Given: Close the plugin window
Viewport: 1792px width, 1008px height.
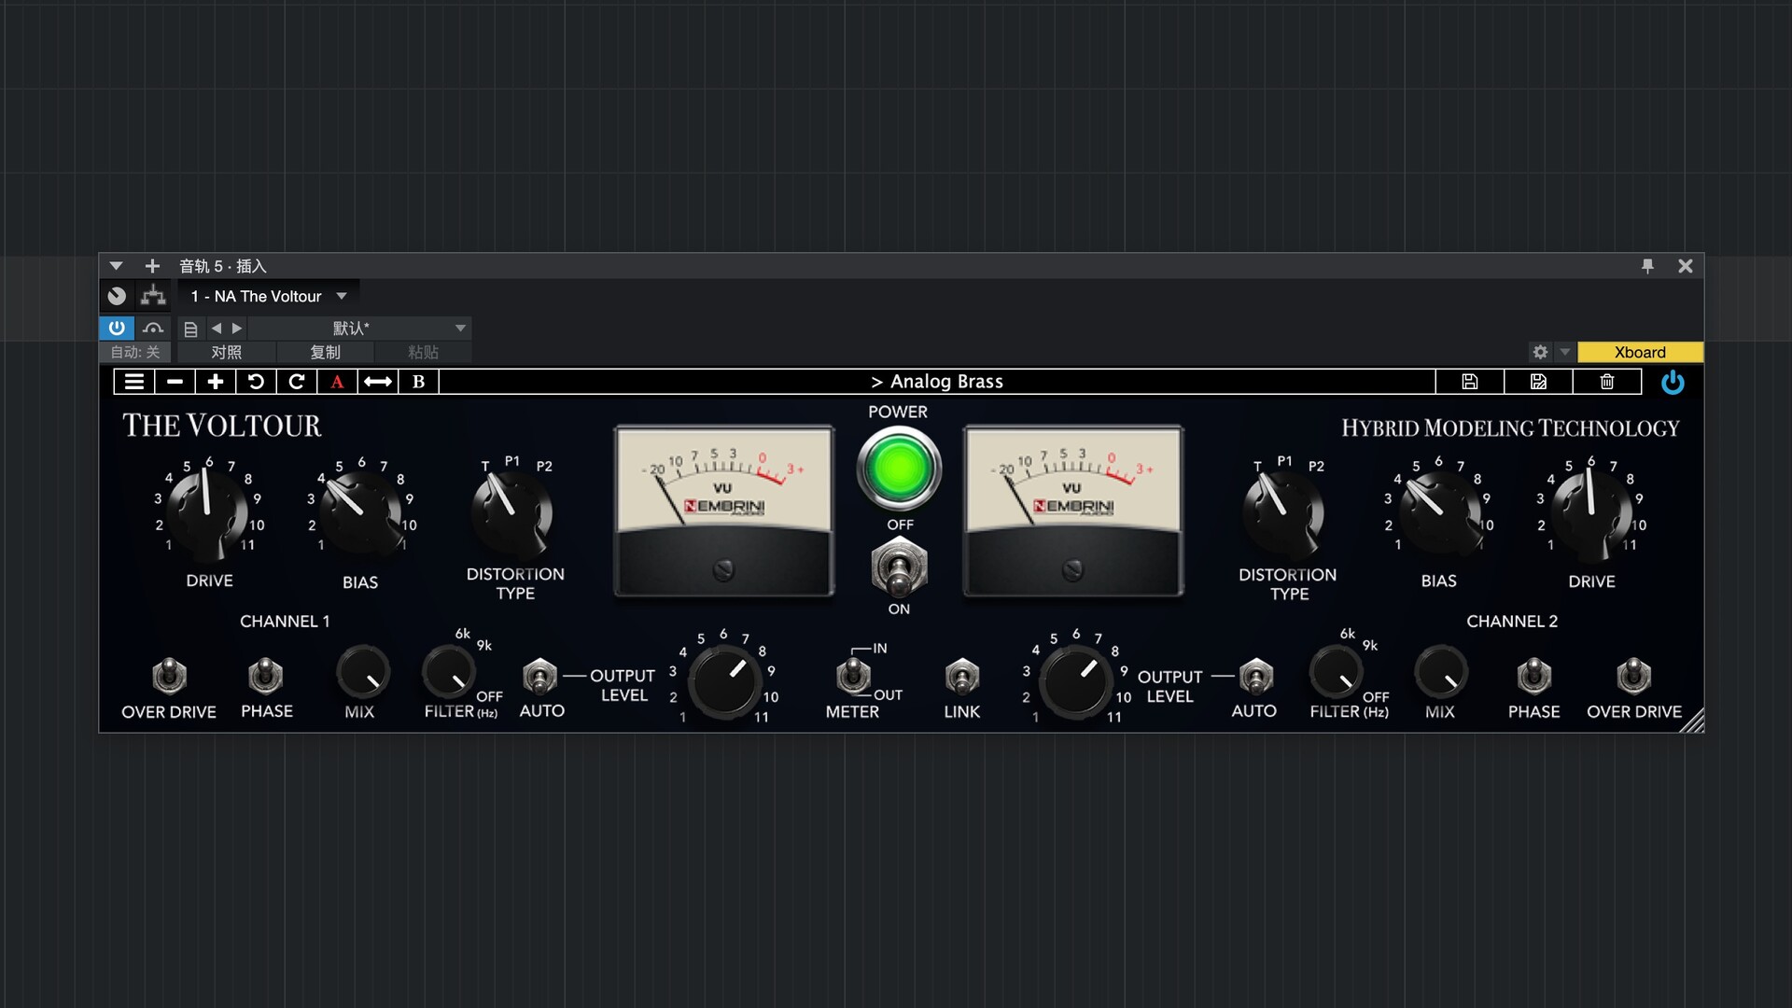Looking at the screenshot, I should [x=1685, y=266].
